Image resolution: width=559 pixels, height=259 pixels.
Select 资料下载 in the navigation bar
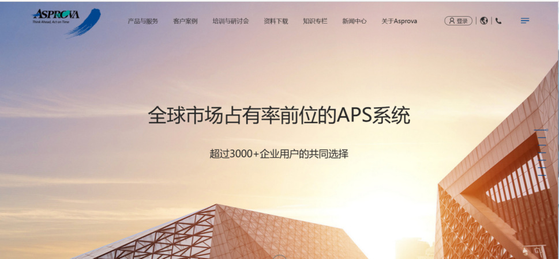276,21
